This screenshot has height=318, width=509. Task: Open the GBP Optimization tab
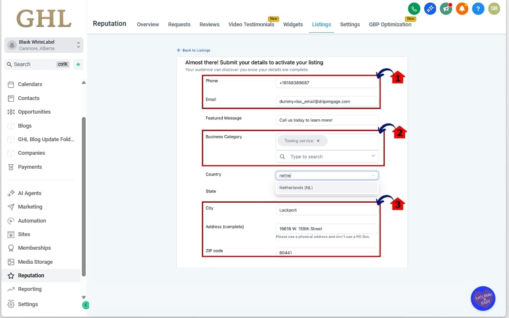click(390, 24)
